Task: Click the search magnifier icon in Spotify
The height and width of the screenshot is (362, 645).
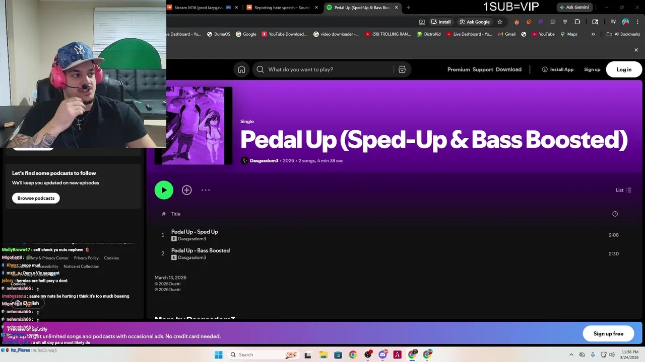Action: tap(260, 69)
